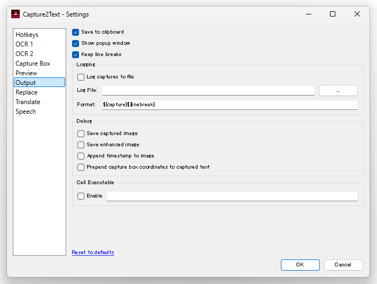This screenshot has height=284, width=377.
Task: Enable Log captures to file
Action: [x=81, y=77]
